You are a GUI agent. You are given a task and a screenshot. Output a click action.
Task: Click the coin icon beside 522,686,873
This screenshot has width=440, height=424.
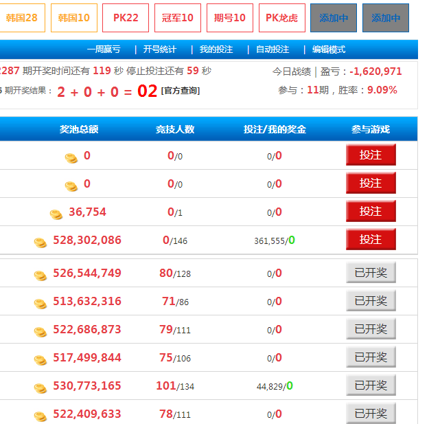click(40, 331)
